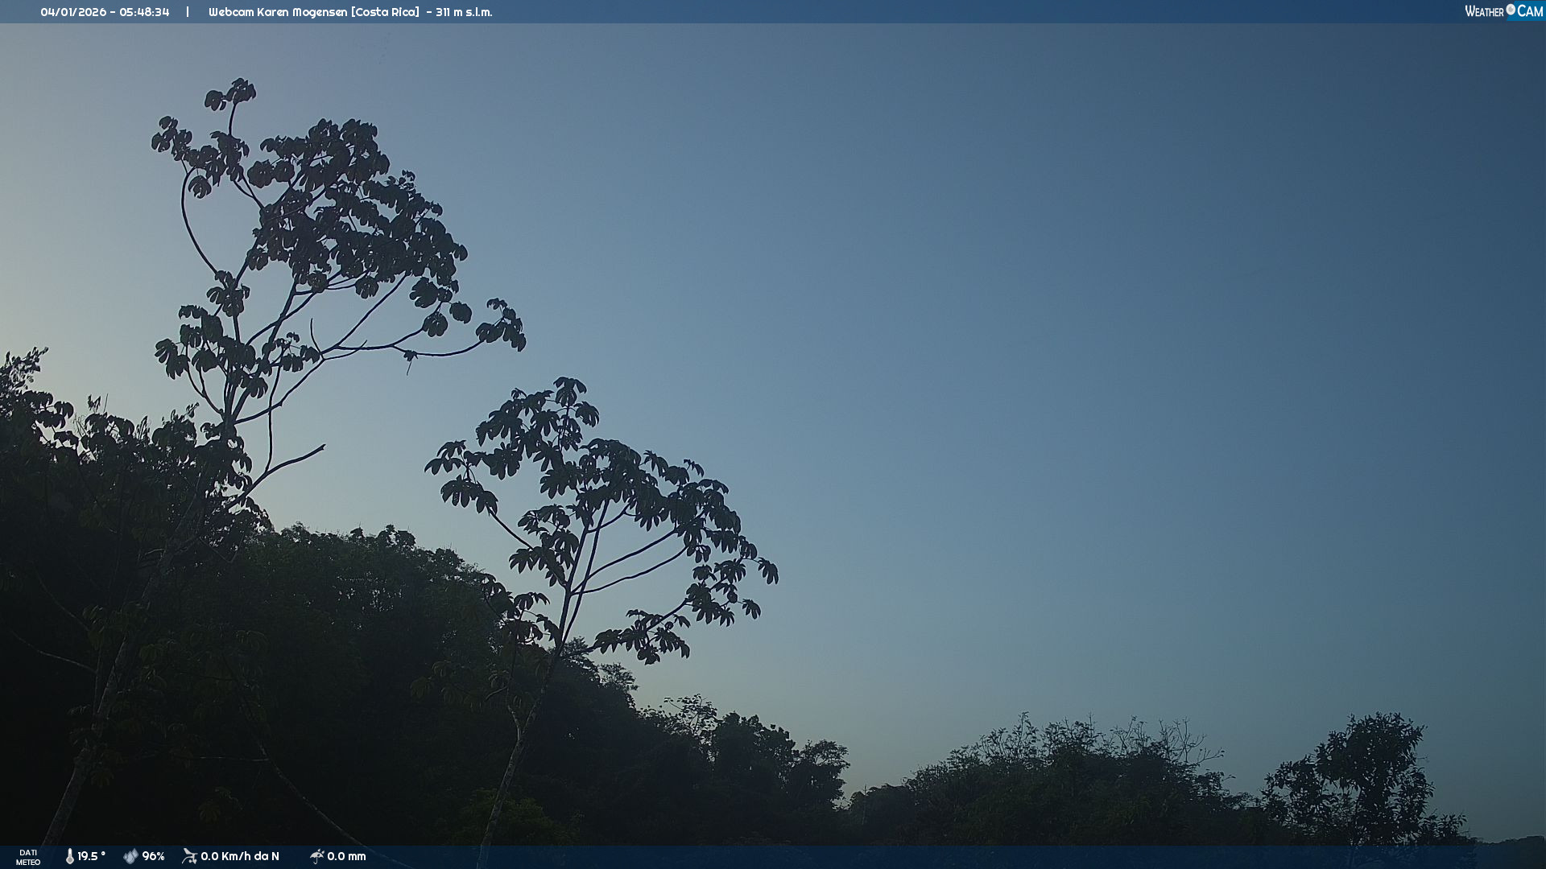Click the WeatherCam logo
The width and height of the screenshot is (1546, 869).
point(1503,11)
